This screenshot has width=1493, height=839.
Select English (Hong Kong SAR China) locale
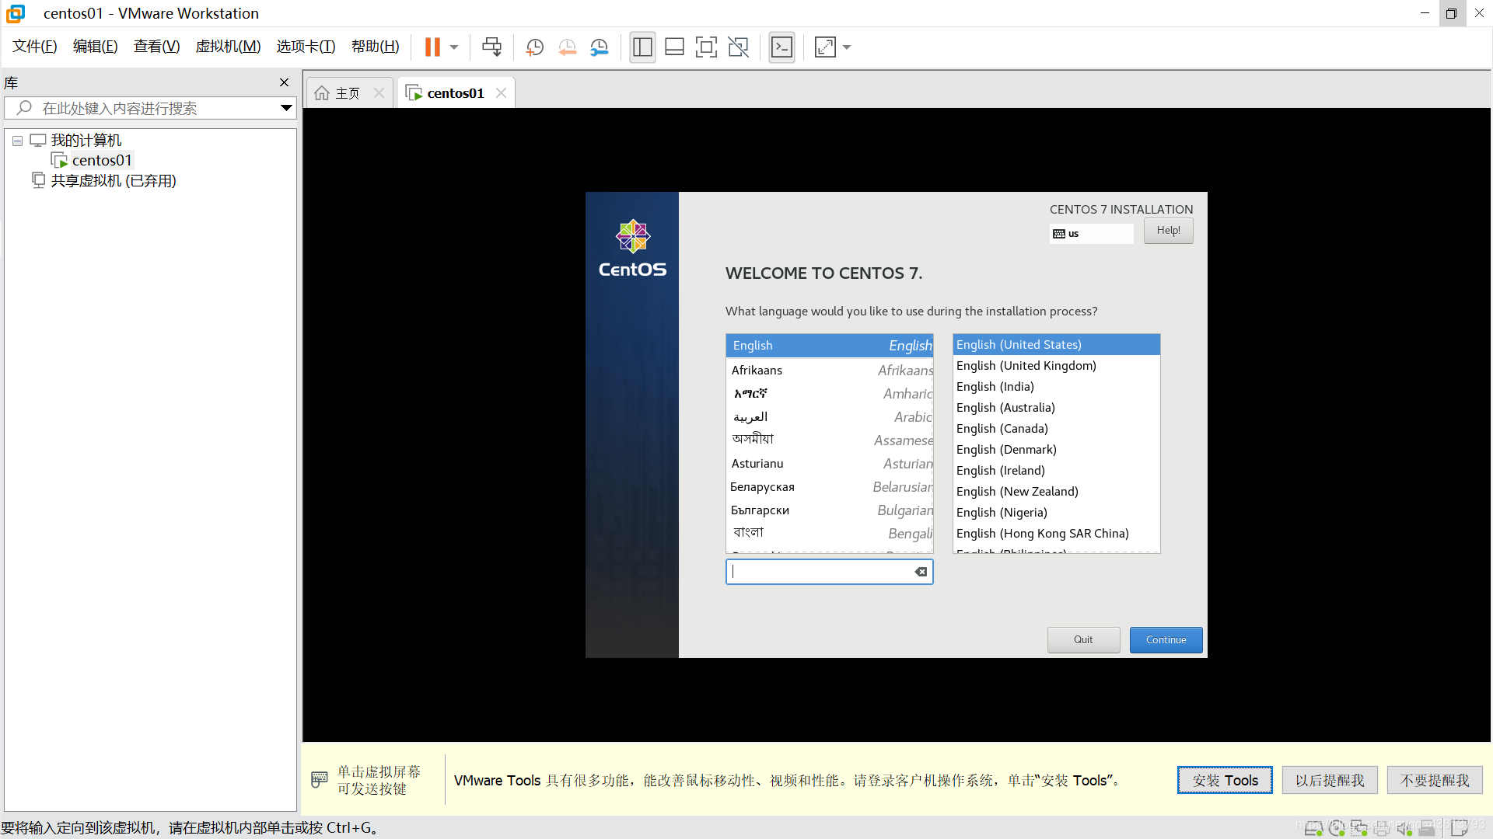[x=1056, y=533]
